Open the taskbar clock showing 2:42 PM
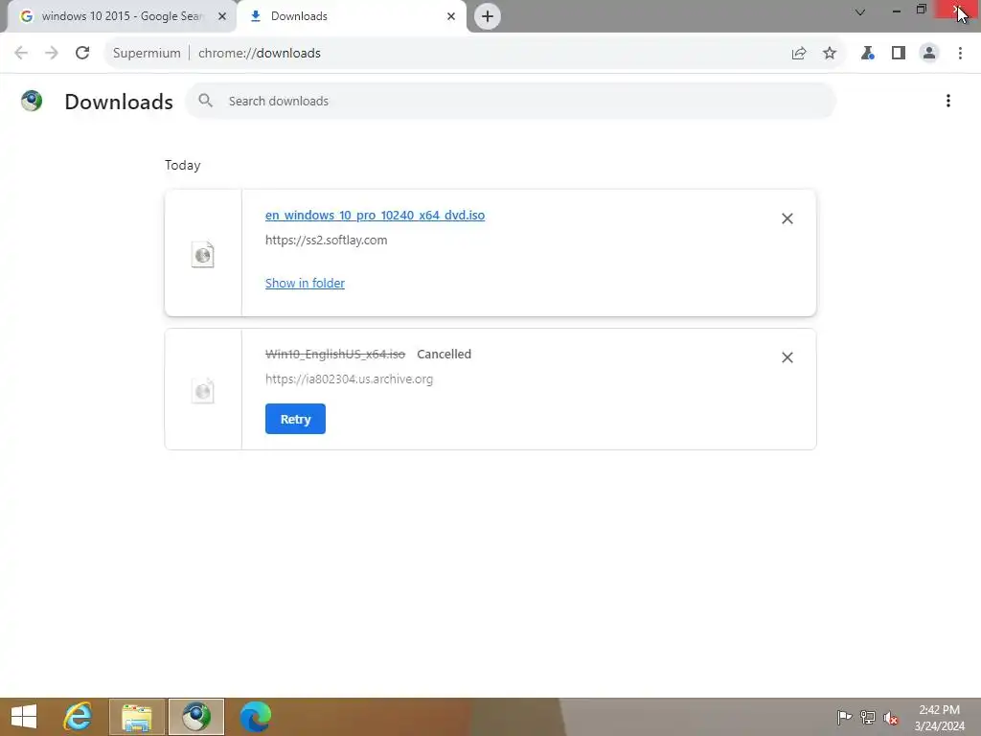The image size is (981, 736). (939, 718)
